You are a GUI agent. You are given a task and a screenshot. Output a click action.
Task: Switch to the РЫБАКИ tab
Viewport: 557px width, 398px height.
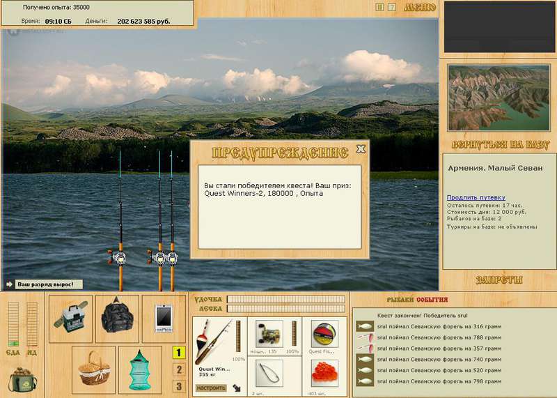pos(400,300)
